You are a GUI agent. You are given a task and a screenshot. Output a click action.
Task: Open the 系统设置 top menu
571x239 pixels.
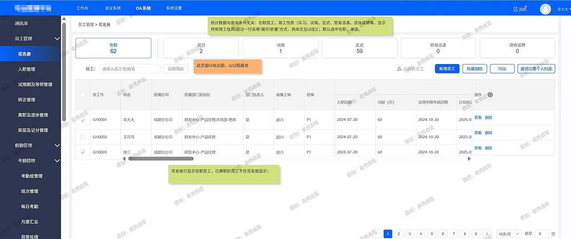(174, 8)
